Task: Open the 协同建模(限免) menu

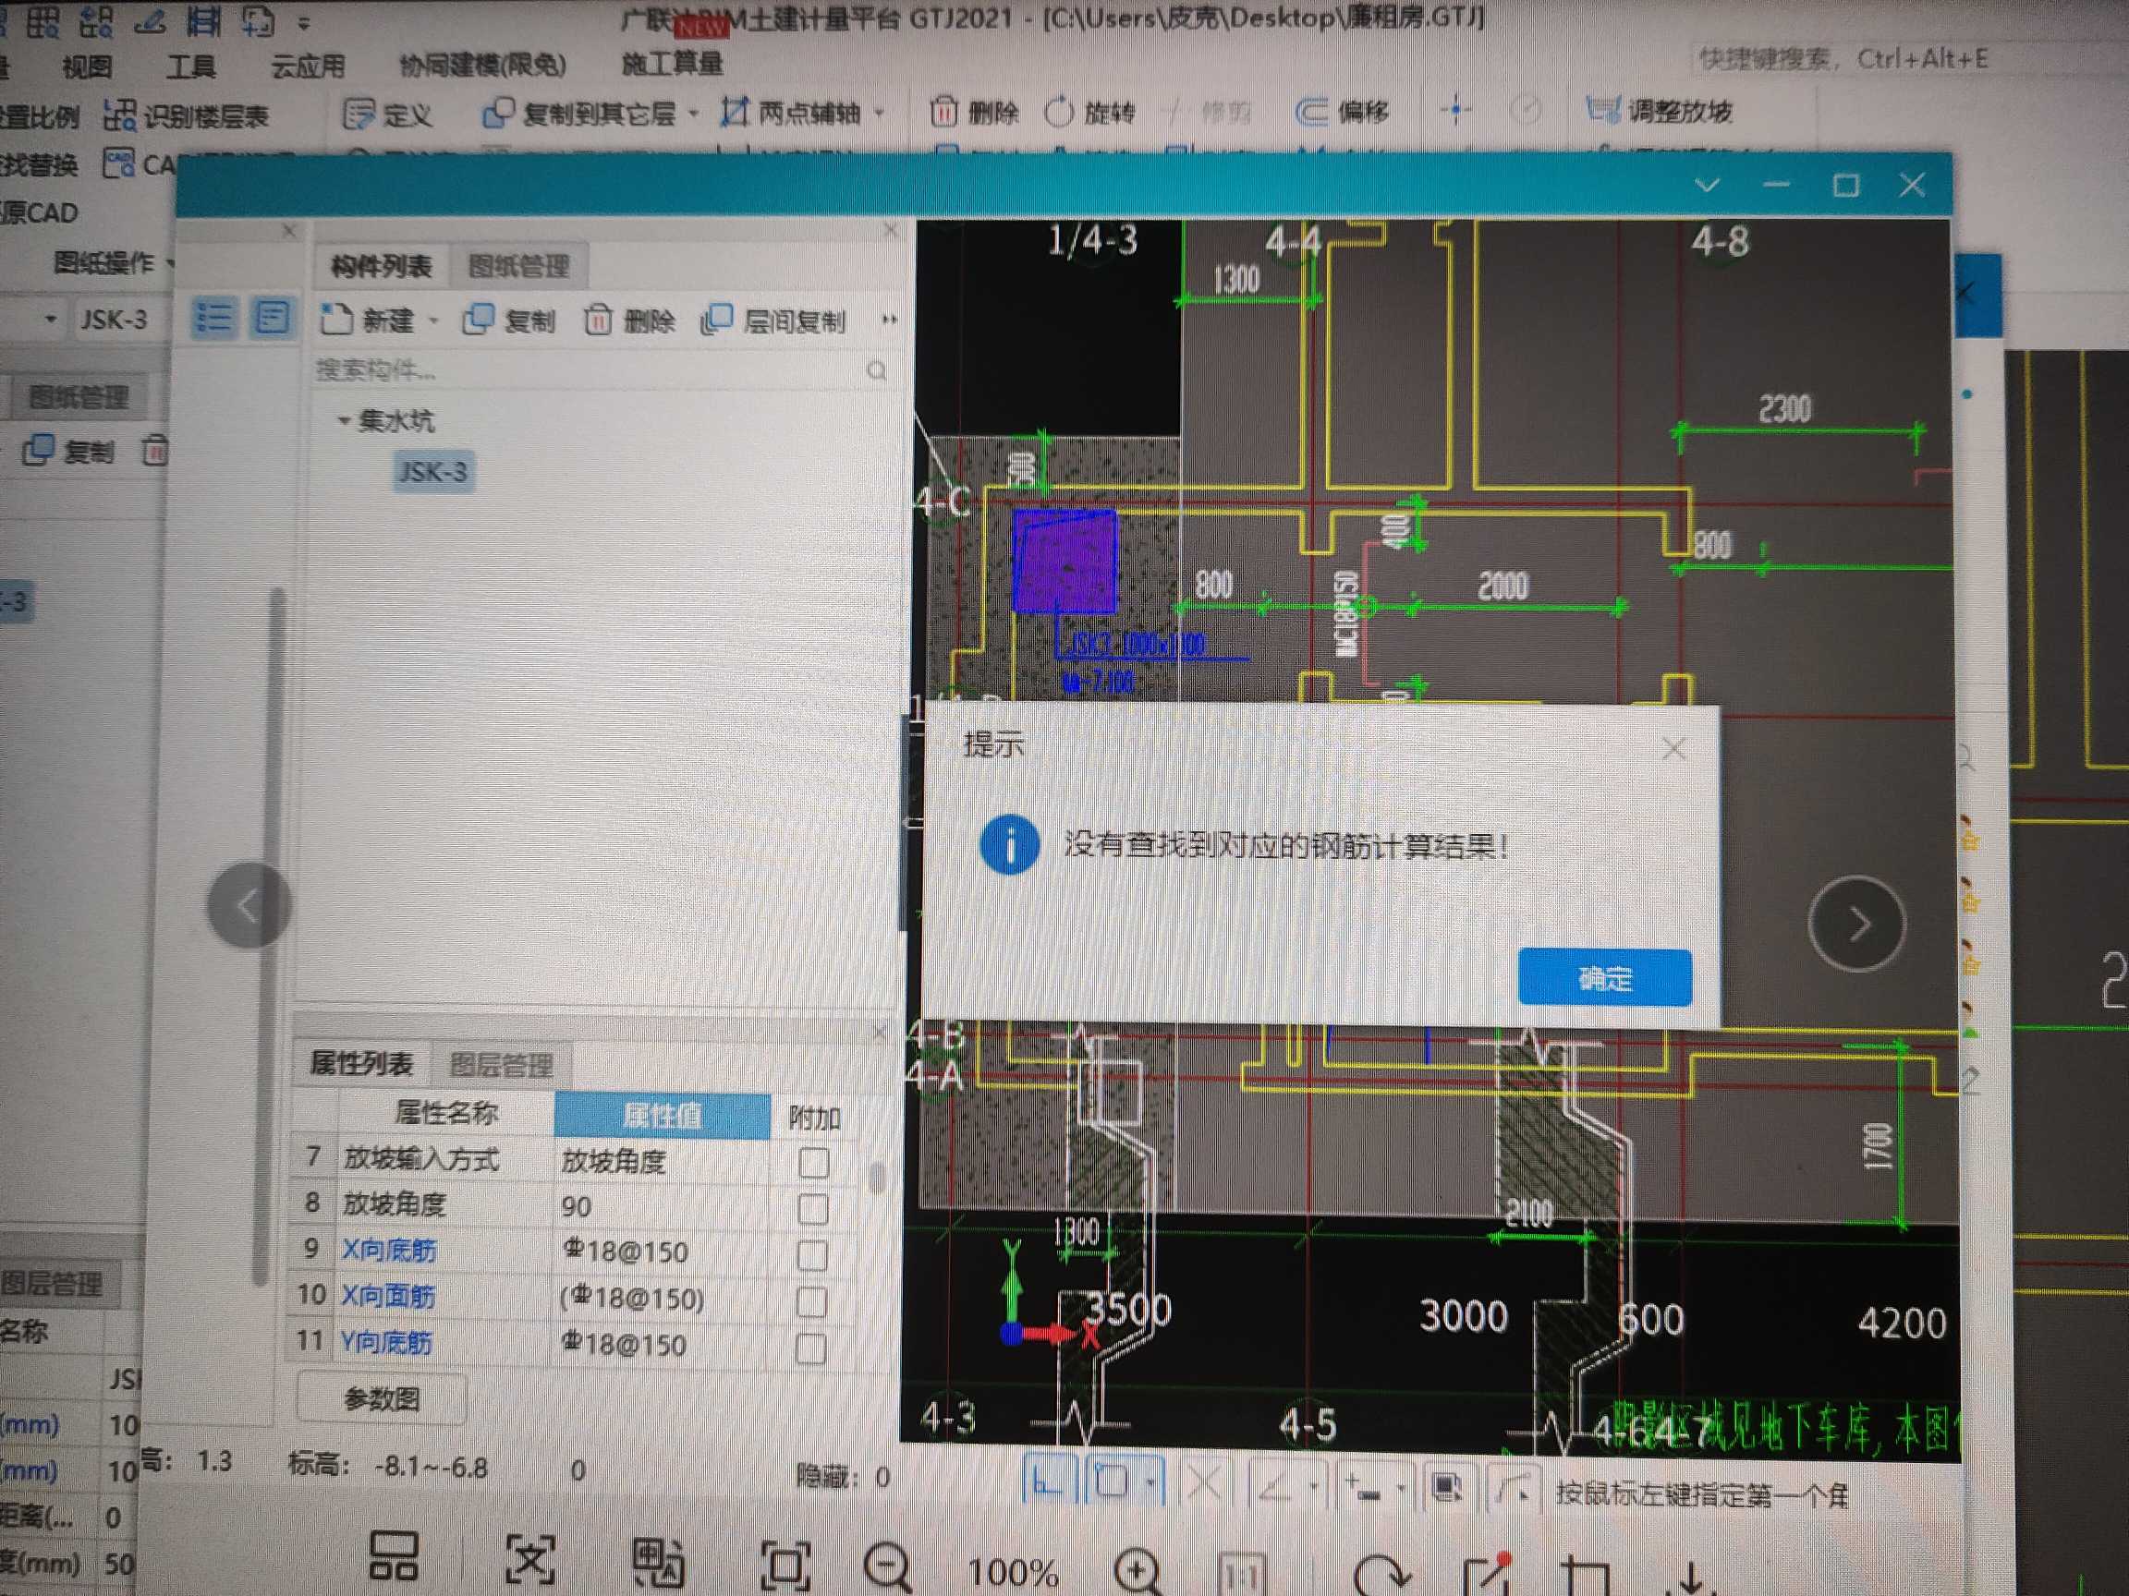Action: [482, 65]
